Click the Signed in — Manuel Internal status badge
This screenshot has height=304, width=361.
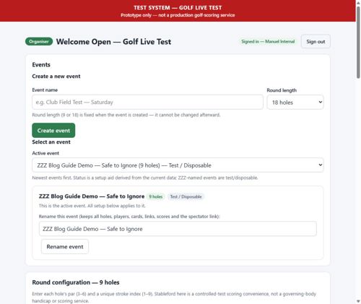[268, 42]
